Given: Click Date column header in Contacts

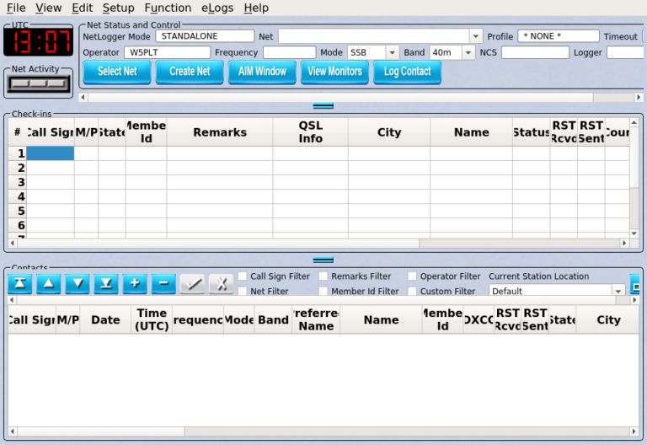Looking at the screenshot, I should pyautogui.click(x=105, y=319).
